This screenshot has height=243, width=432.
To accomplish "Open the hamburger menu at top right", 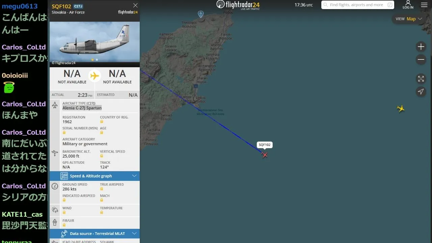I will (x=424, y=5).
